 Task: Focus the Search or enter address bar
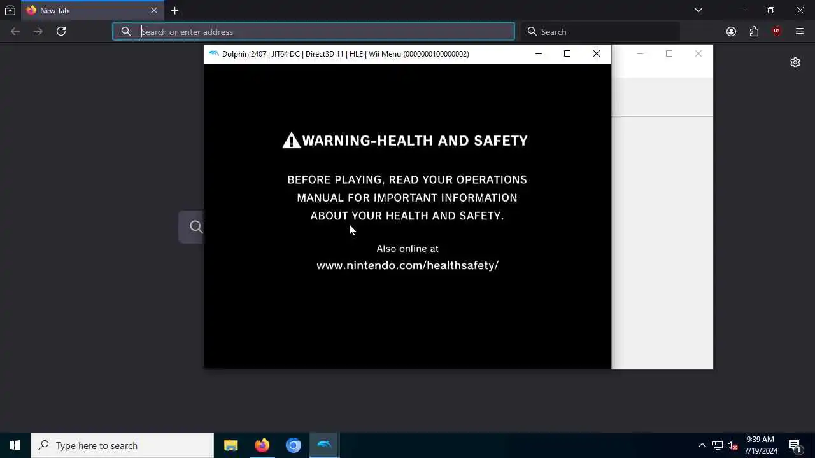(x=314, y=31)
